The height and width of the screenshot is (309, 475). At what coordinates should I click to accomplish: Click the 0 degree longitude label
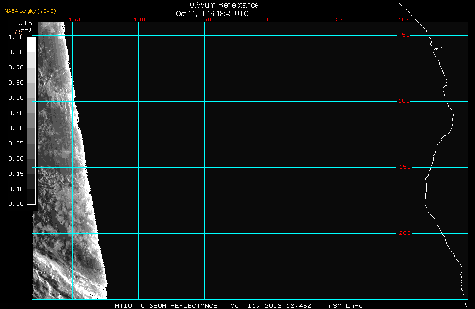click(x=269, y=19)
